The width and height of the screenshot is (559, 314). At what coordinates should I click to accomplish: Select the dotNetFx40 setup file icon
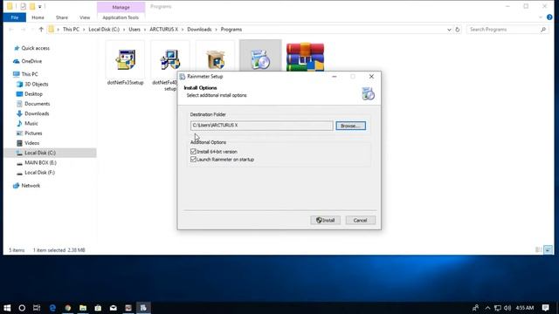pos(170,60)
